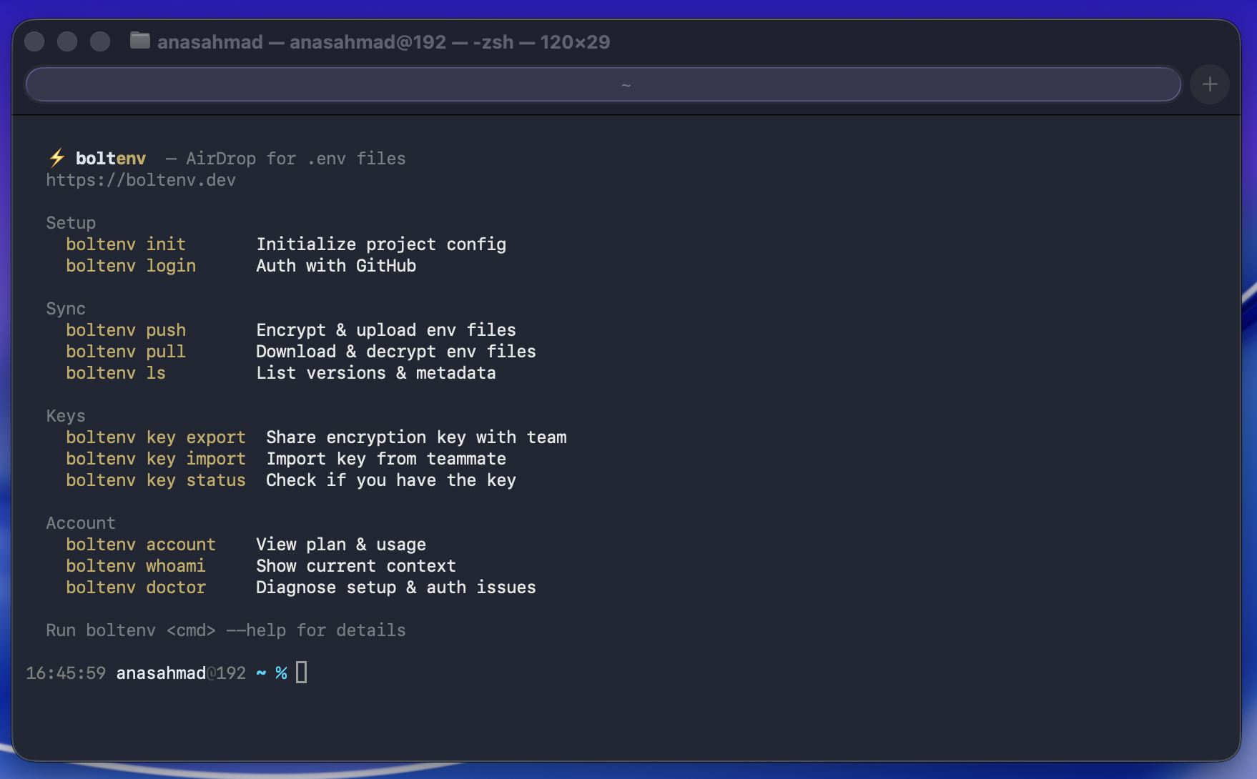Click the 'boltenv doctor' command text
Image resolution: width=1257 pixels, height=779 pixels.
pos(136,587)
